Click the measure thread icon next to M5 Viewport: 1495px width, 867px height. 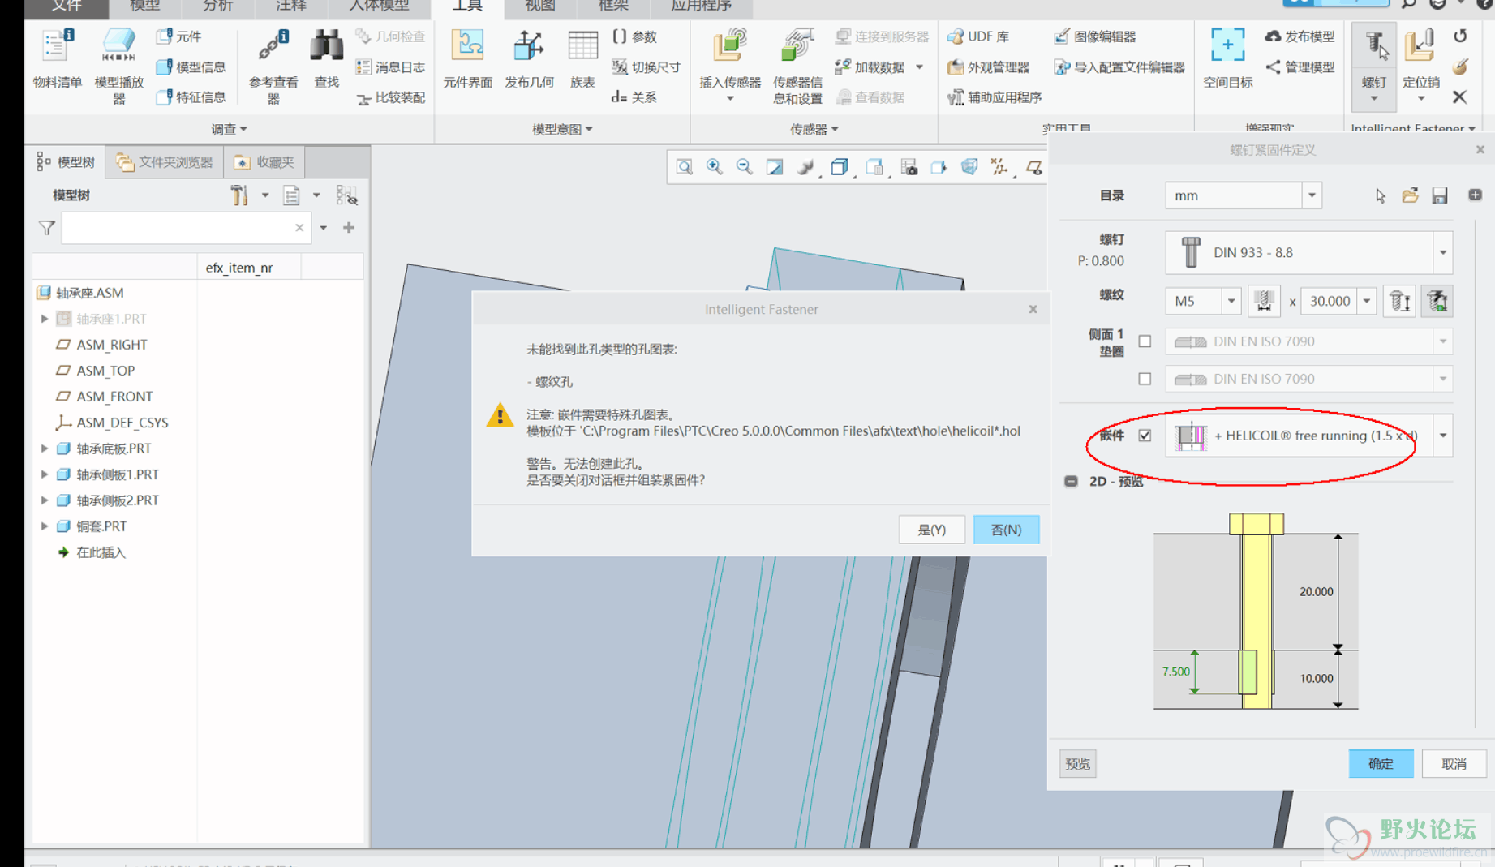(x=1263, y=301)
